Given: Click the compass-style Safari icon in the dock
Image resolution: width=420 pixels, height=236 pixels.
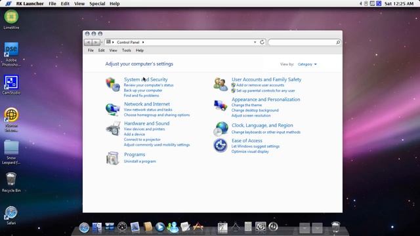Looking at the screenshot, I should (84, 227).
